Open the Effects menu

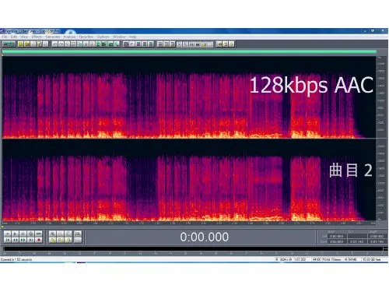(x=37, y=37)
